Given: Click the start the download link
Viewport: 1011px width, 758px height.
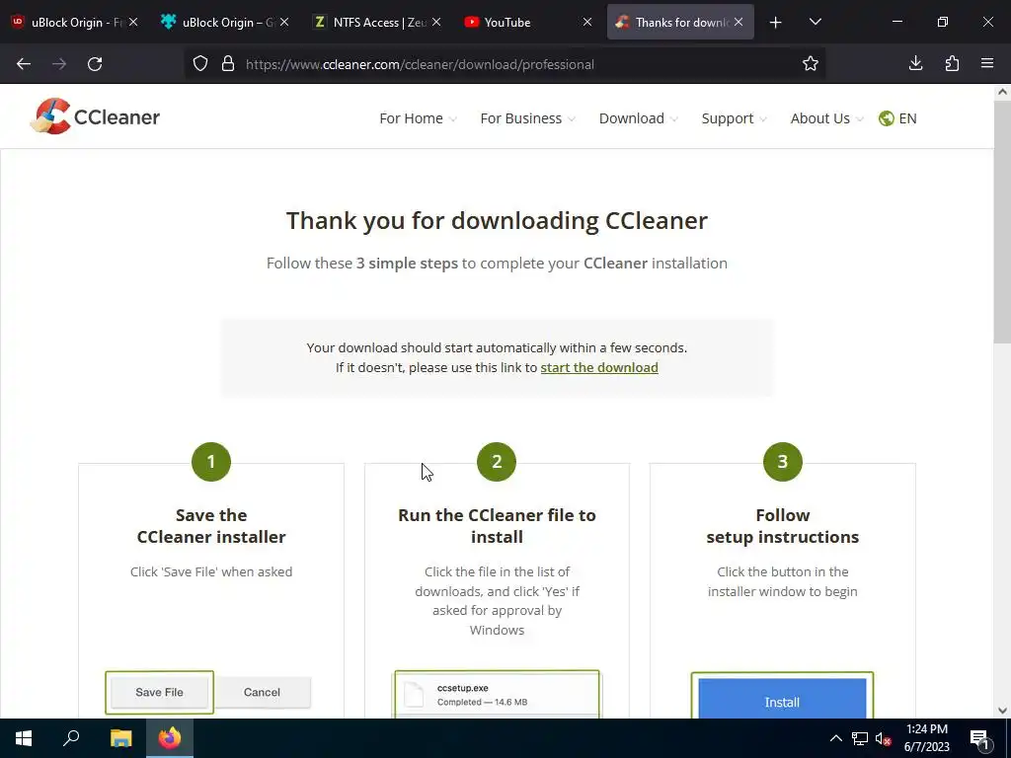Looking at the screenshot, I should 599,367.
